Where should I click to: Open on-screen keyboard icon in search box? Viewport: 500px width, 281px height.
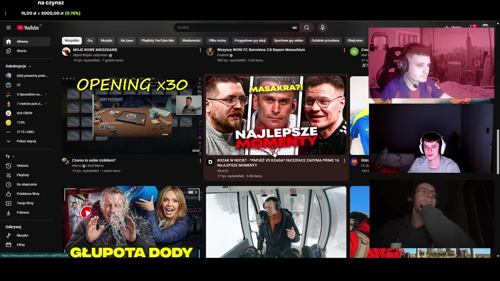tap(295, 28)
